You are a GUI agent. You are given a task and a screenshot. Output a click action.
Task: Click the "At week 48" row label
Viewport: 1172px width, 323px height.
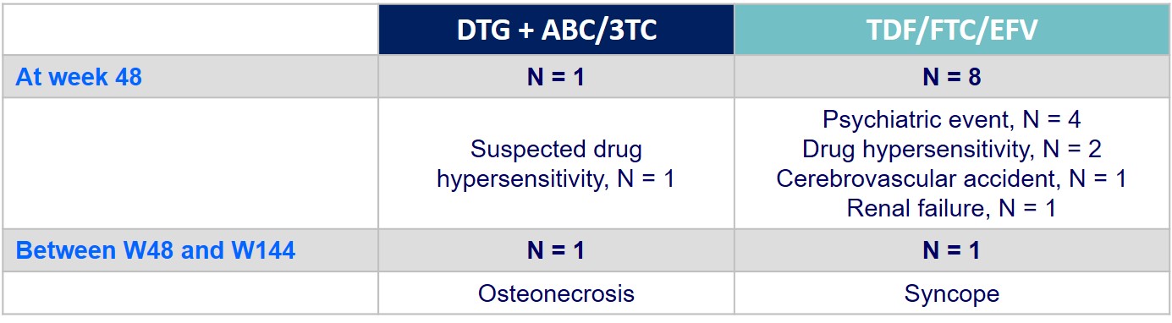(x=79, y=77)
